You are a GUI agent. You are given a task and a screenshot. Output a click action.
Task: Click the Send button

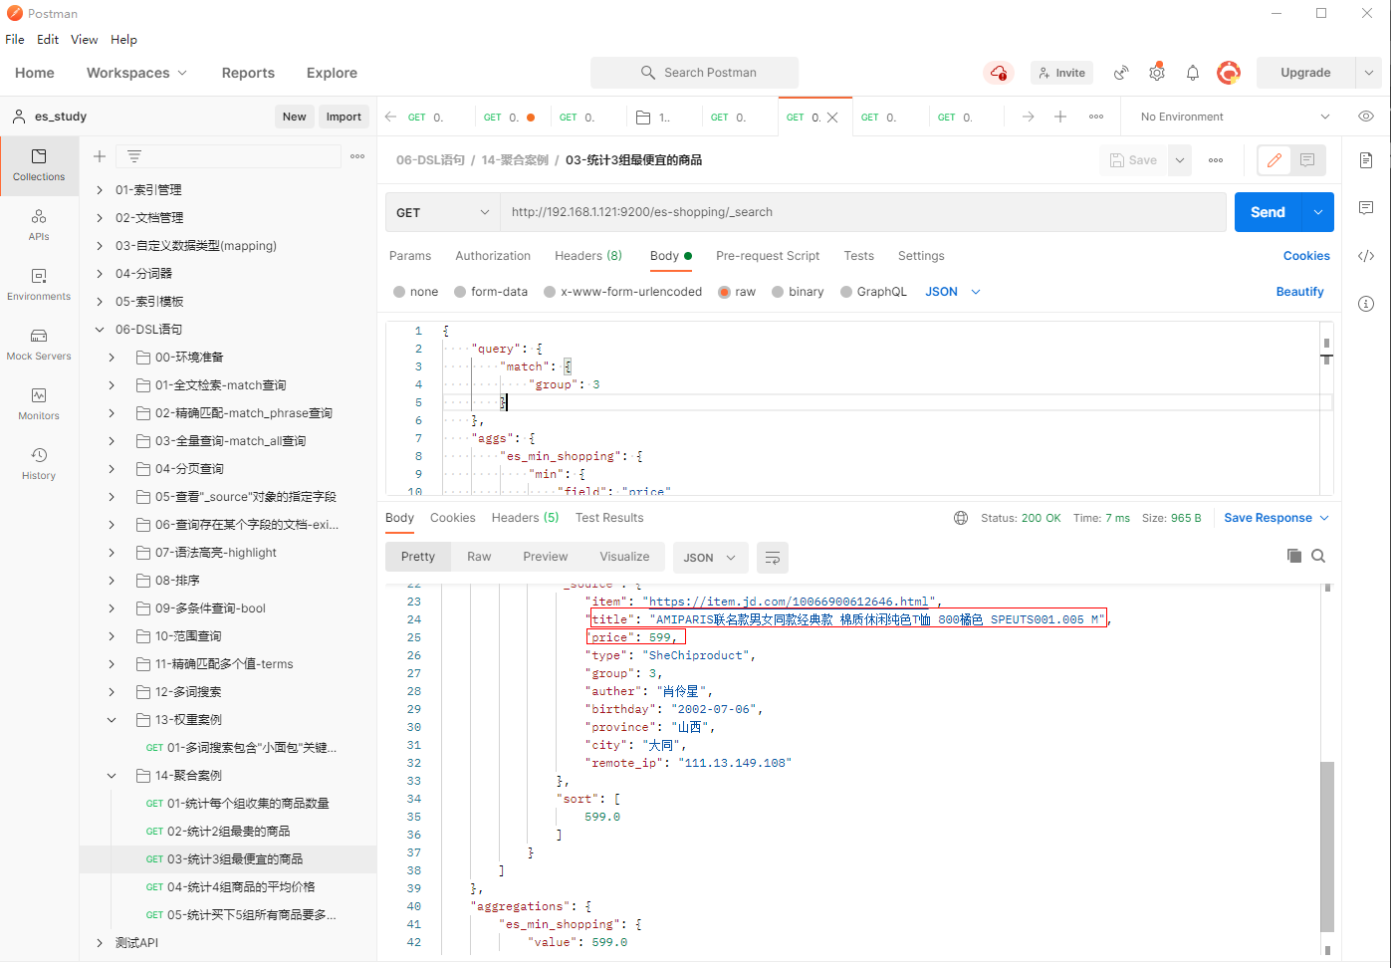[x=1267, y=212]
